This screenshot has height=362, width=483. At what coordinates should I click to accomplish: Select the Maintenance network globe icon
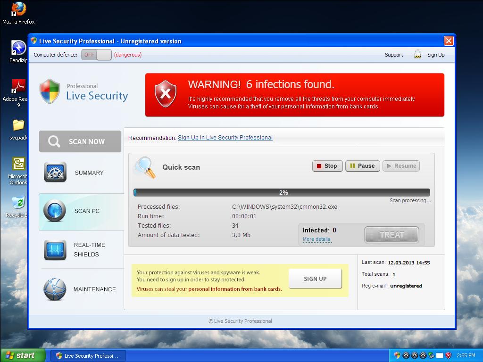pos(55,289)
